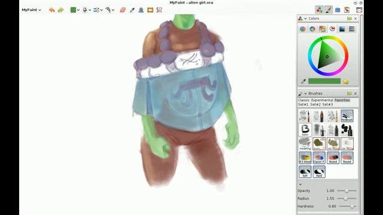The image size is (383, 215).
Task: Click the sidebar vertical scrollbar
Action: [x=361, y=115]
